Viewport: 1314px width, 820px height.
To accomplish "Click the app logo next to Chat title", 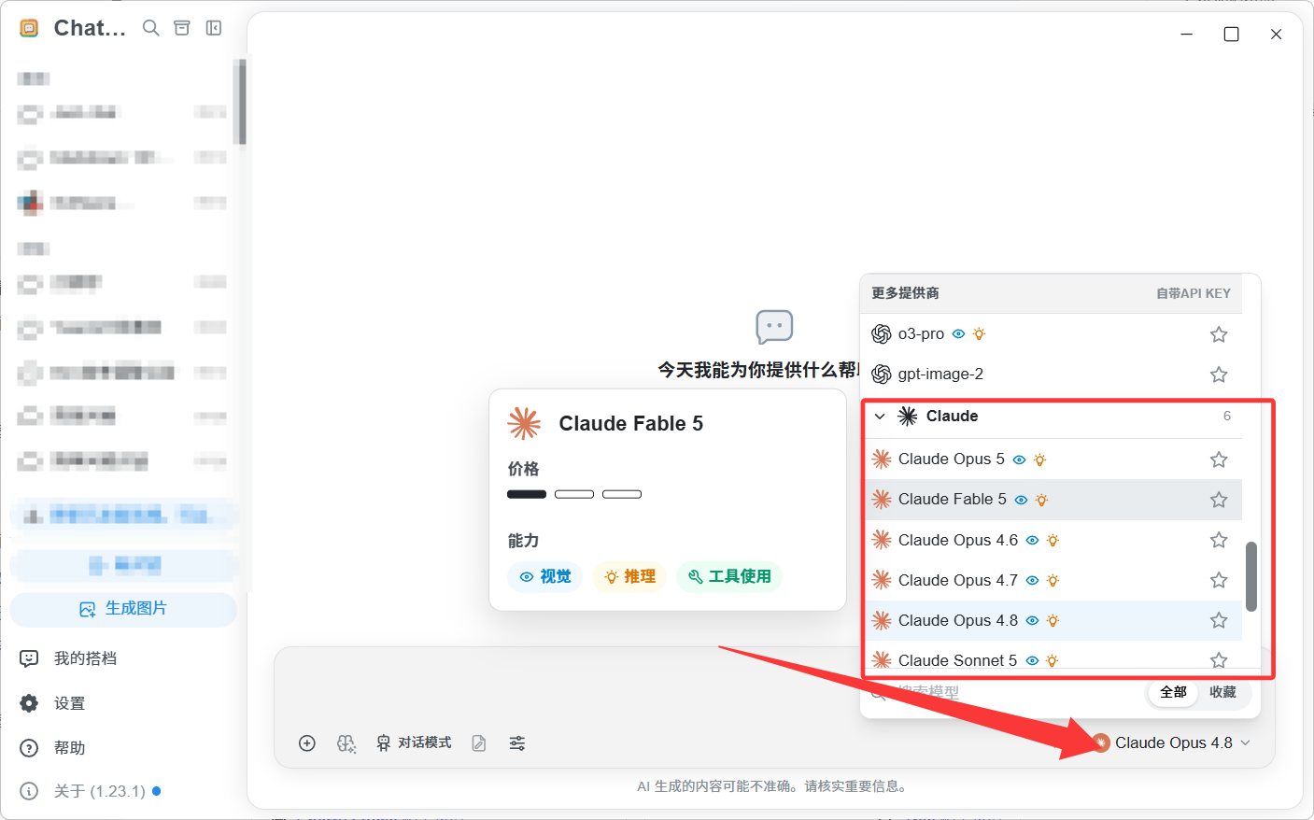I will pyautogui.click(x=29, y=28).
